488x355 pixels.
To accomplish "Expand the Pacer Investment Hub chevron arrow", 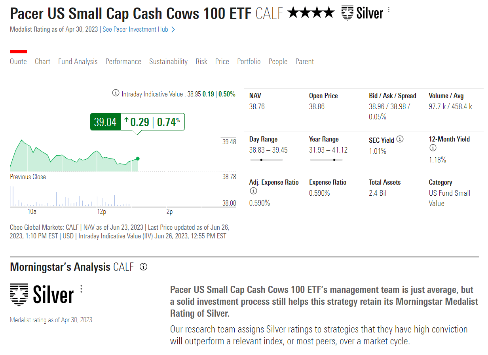I will pos(173,30).
